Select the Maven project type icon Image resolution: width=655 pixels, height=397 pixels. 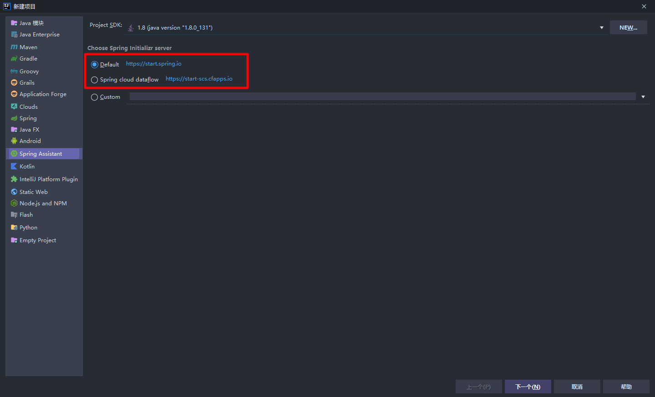tap(14, 47)
